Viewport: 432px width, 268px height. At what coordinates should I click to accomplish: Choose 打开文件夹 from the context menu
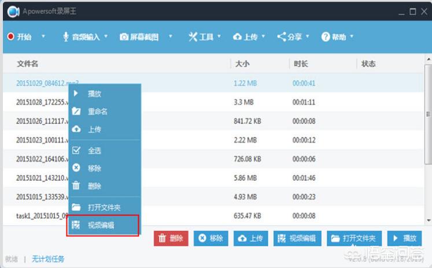pyautogui.click(x=105, y=207)
